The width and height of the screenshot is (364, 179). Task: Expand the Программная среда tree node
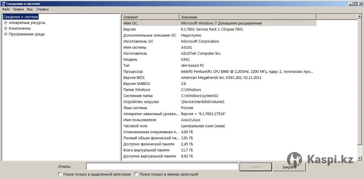[x=5, y=34]
